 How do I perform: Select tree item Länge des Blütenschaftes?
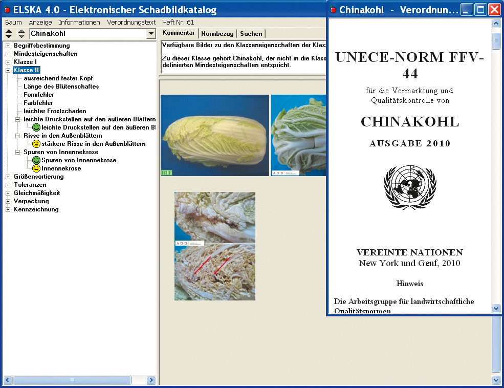point(61,87)
